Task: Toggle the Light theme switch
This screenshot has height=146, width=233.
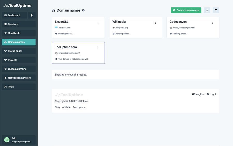Action: (212, 94)
